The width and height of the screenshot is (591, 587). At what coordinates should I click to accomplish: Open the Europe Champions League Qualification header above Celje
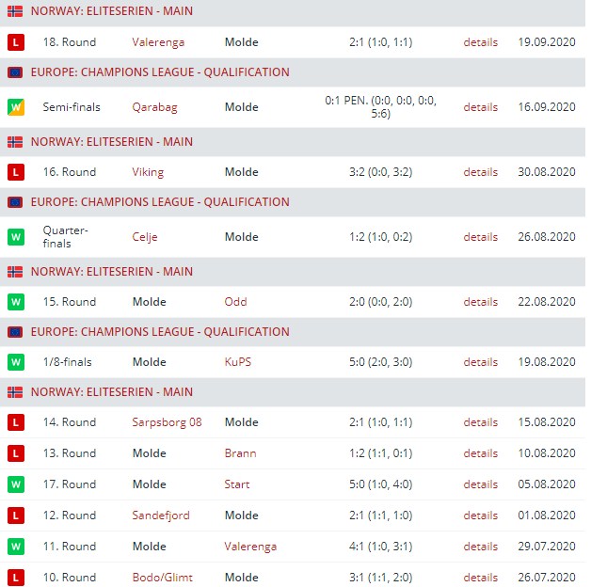159,202
